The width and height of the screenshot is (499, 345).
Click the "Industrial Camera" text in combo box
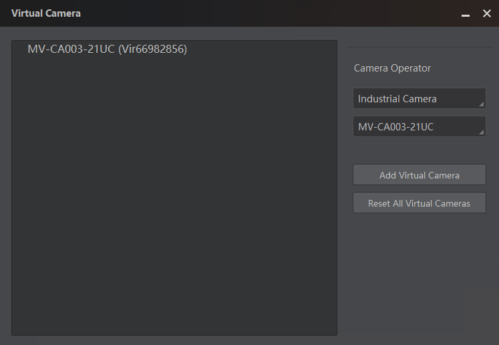(397, 99)
